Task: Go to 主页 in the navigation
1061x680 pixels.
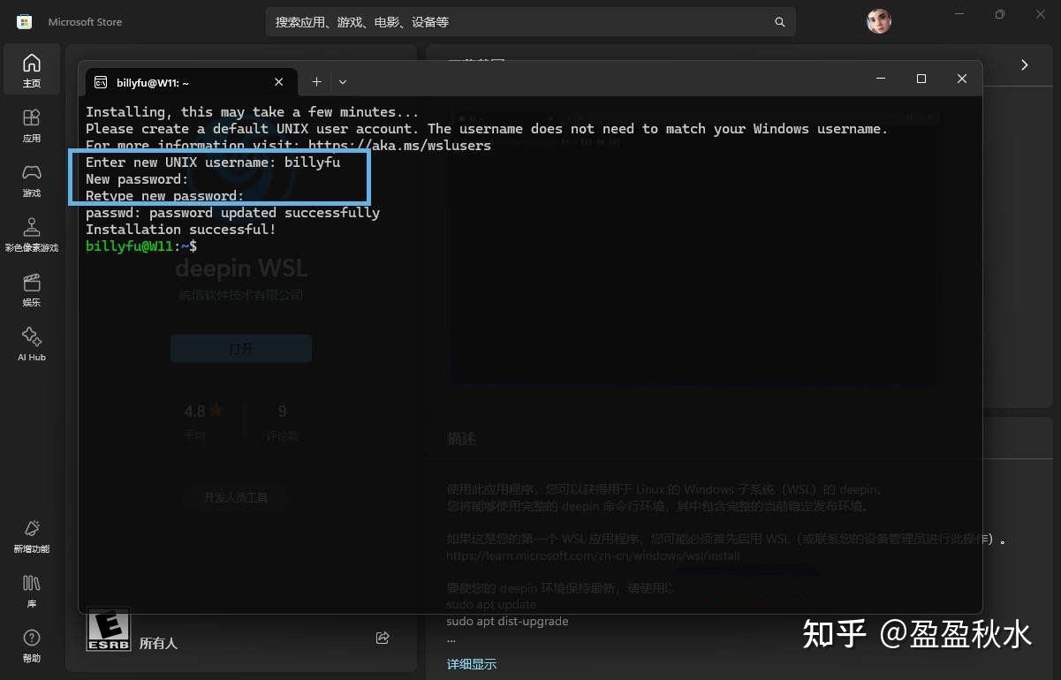Action: [31, 69]
